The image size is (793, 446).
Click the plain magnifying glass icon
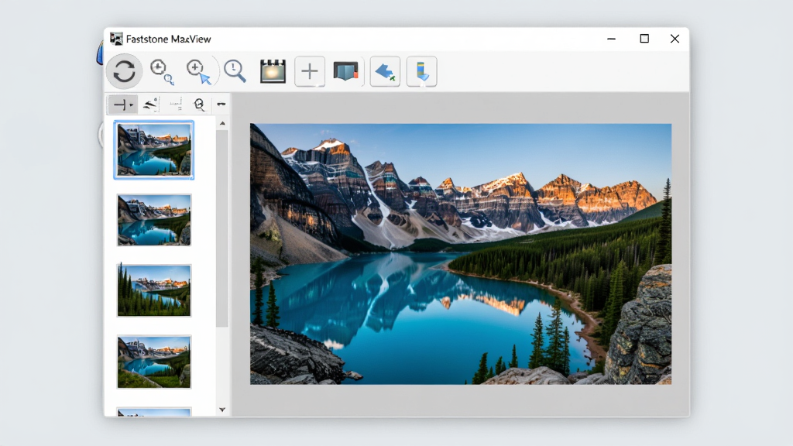click(235, 71)
